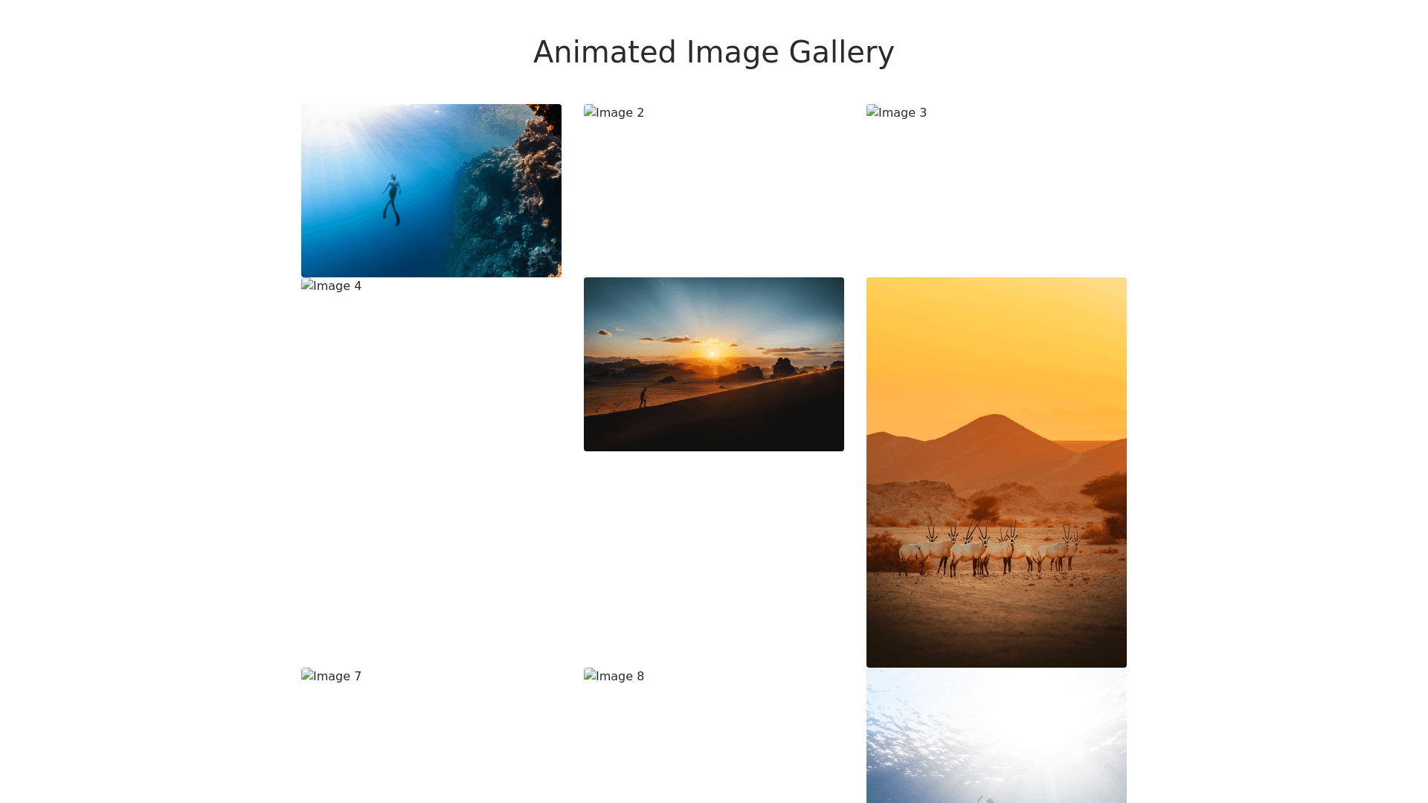Image resolution: width=1428 pixels, height=803 pixels.
Task: Click the Animated Image Gallery heading
Action: click(x=713, y=52)
